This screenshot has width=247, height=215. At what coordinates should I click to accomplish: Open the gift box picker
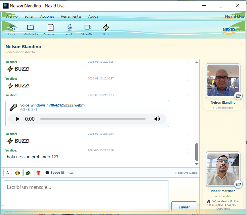click(38, 173)
